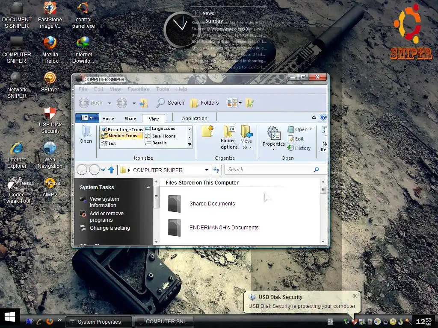Open the Favorites menu

(138, 89)
